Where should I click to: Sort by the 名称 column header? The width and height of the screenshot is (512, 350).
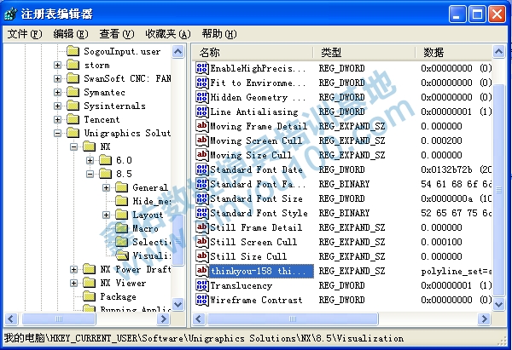[253, 52]
